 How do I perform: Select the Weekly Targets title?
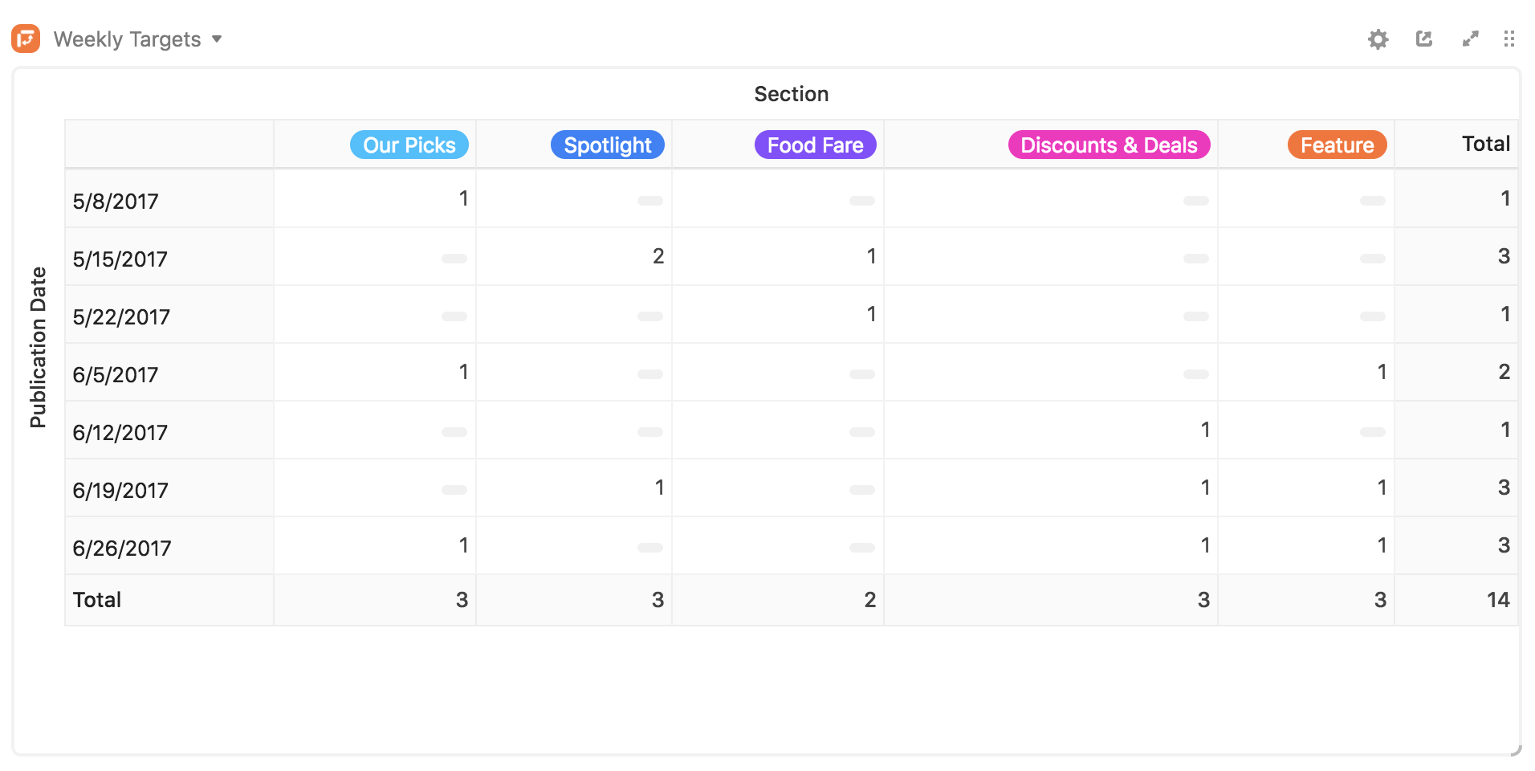pos(127,39)
